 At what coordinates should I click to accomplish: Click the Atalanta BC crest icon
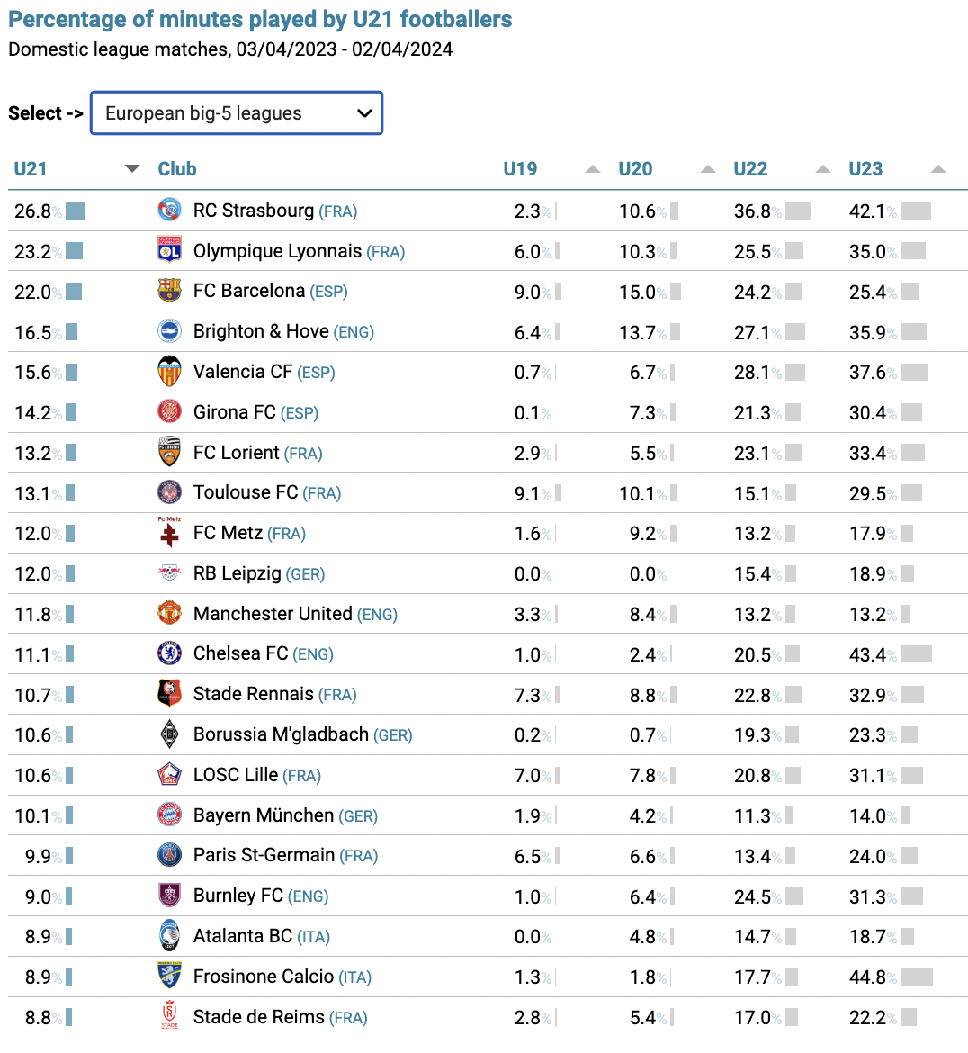pyautogui.click(x=169, y=935)
